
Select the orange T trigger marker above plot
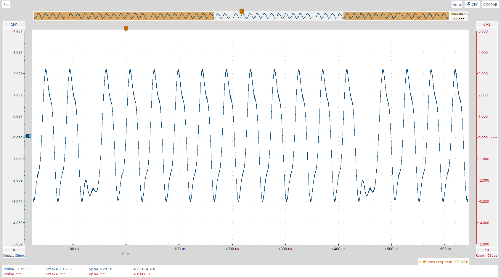(126, 28)
